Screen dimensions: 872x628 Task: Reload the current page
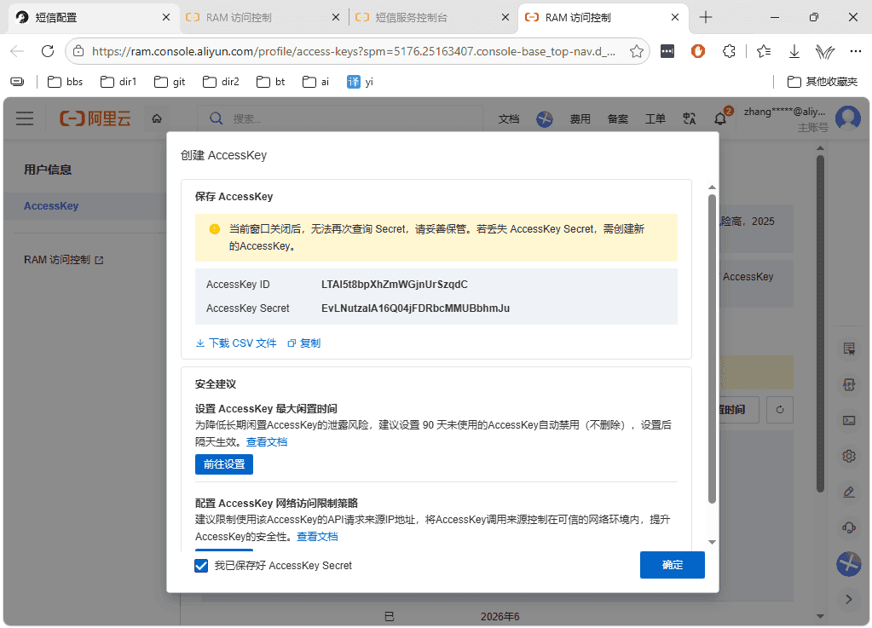[x=48, y=51]
